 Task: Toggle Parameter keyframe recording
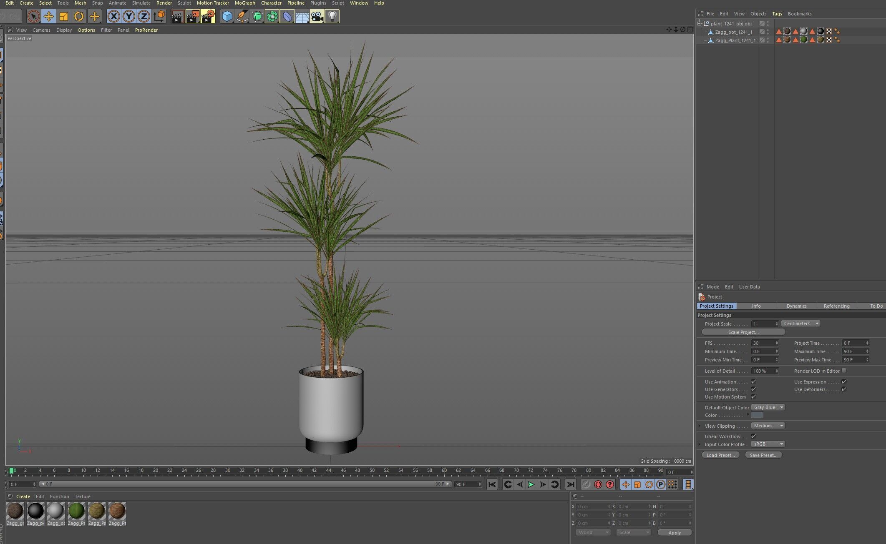[661, 484]
